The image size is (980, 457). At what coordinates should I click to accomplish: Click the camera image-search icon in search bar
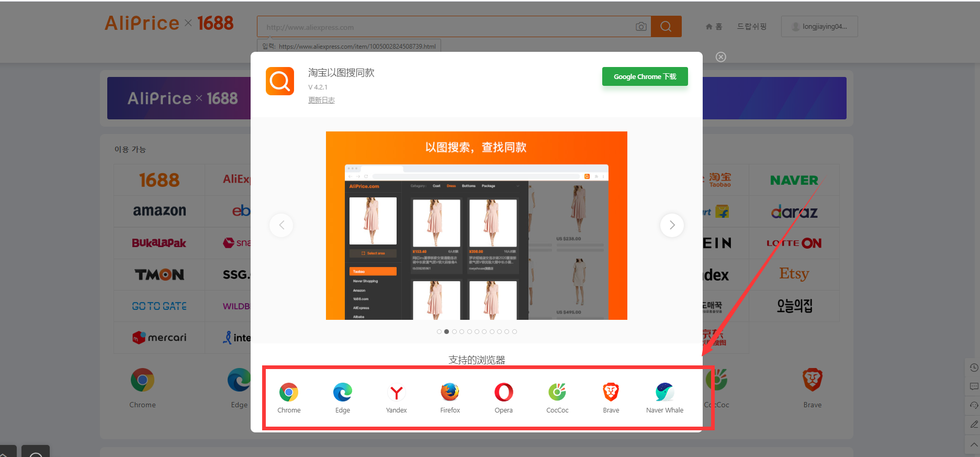(641, 27)
